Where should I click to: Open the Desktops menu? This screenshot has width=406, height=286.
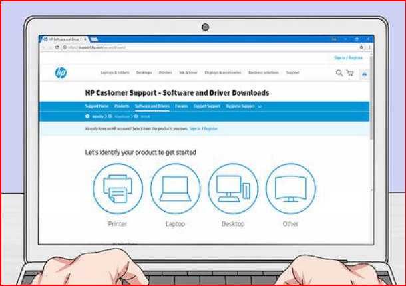pos(144,72)
